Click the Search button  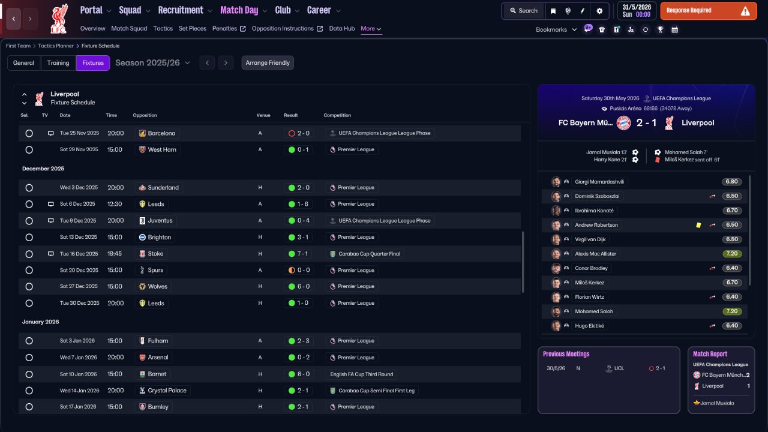tap(524, 11)
